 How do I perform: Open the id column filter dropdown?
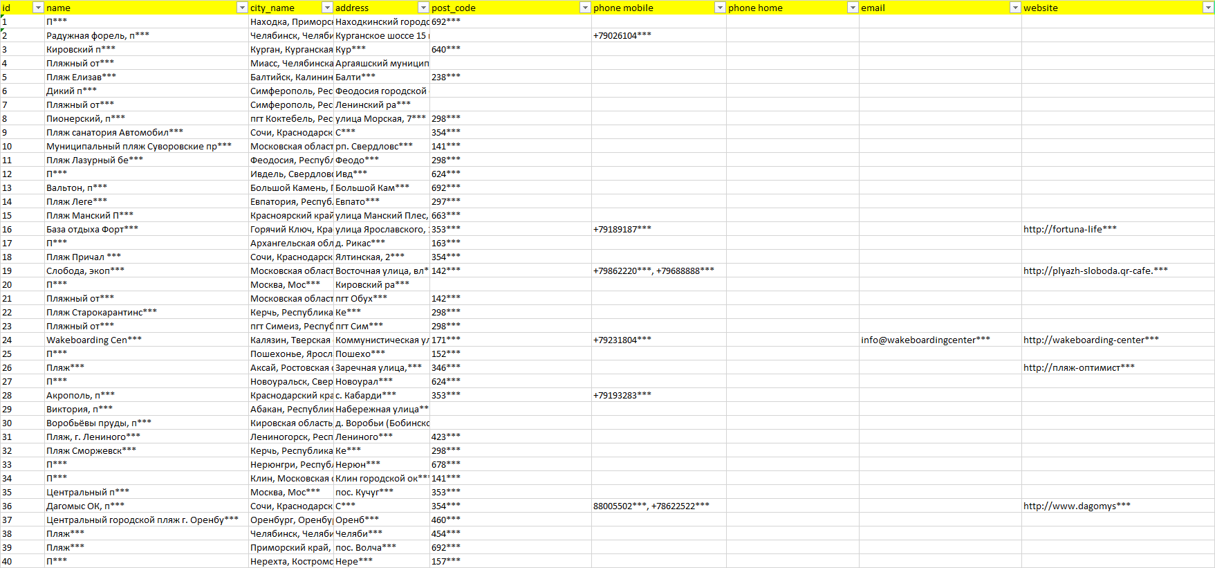pos(39,8)
